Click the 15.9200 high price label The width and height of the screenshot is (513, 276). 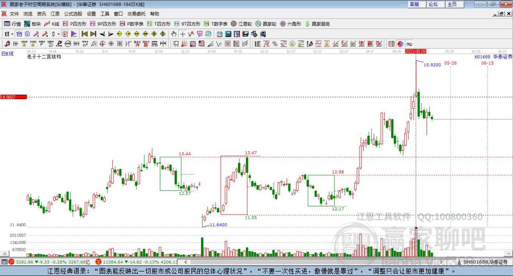point(432,65)
